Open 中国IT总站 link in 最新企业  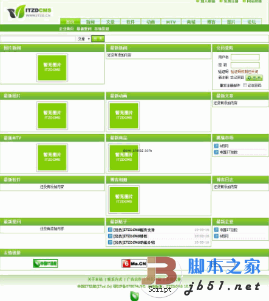[x=228, y=230]
